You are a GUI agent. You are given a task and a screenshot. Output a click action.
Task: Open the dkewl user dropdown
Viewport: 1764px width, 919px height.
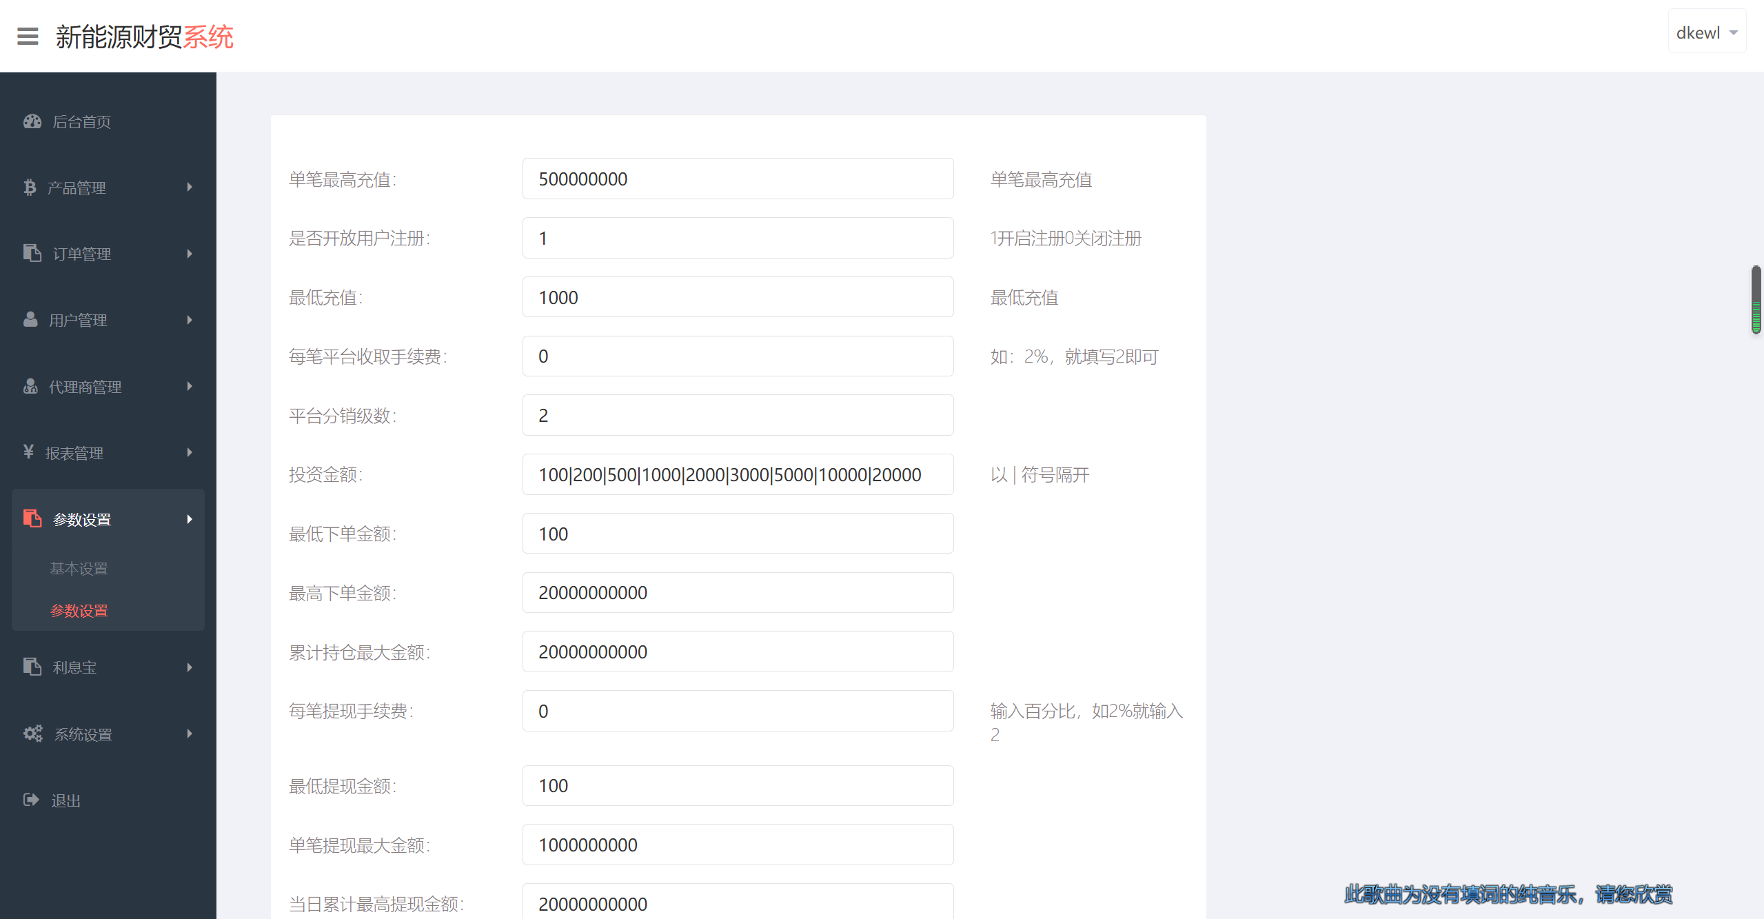[1706, 32]
